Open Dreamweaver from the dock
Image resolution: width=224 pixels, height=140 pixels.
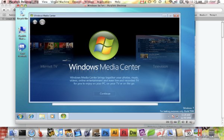coord(133,133)
